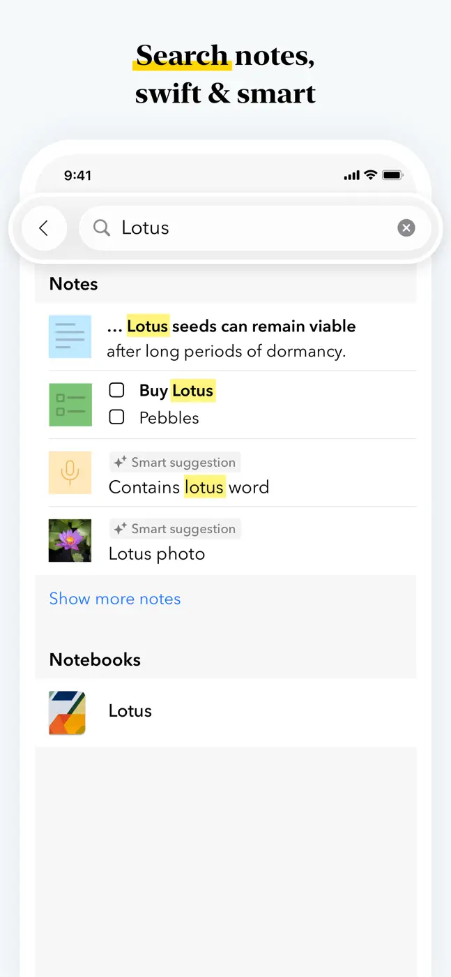The image size is (451, 977).
Task: Check the Pebbles checkbox
Action: (x=116, y=417)
